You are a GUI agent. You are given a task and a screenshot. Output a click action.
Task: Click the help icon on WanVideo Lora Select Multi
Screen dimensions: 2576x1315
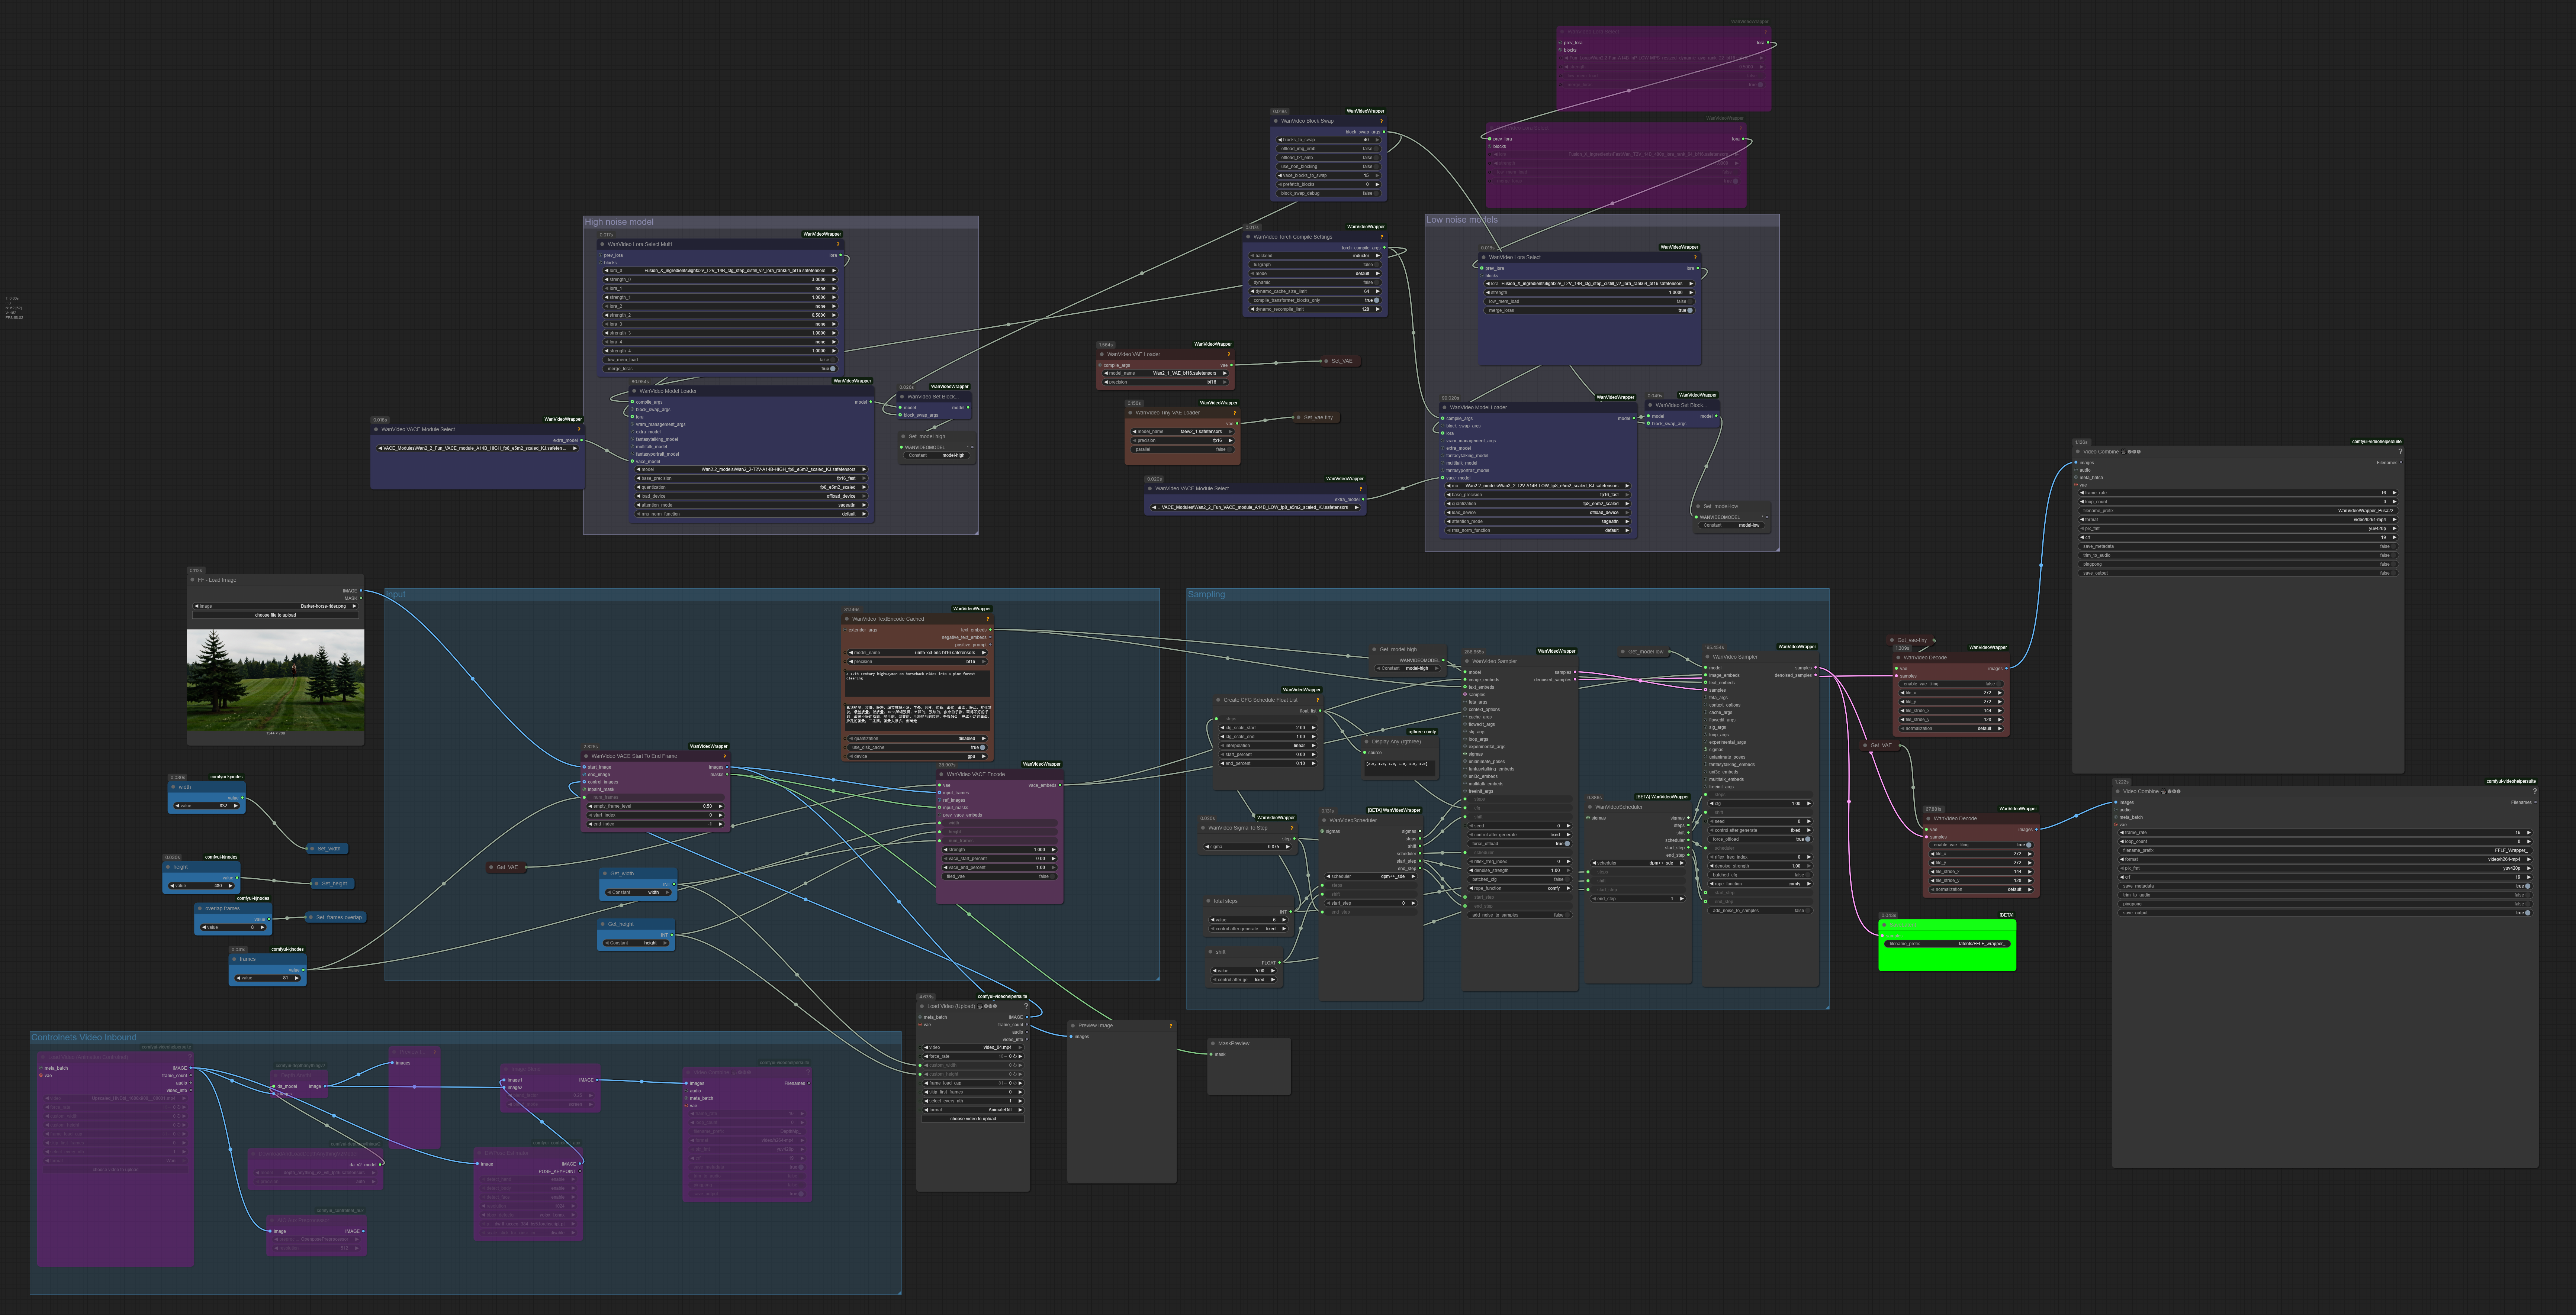[838, 245]
